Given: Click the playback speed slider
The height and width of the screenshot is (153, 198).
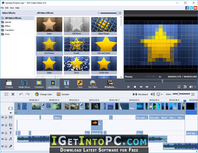Looking at the screenshot, I should pyautogui.click(x=153, y=77).
